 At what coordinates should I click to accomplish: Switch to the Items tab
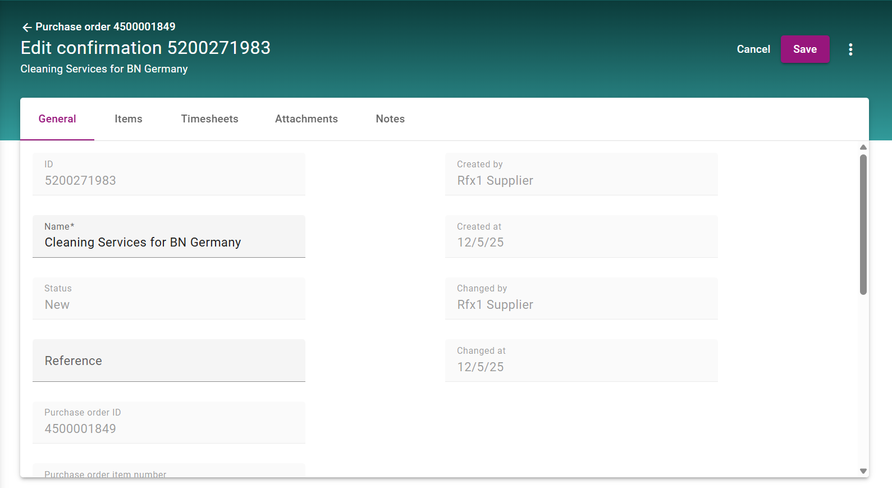pos(129,119)
